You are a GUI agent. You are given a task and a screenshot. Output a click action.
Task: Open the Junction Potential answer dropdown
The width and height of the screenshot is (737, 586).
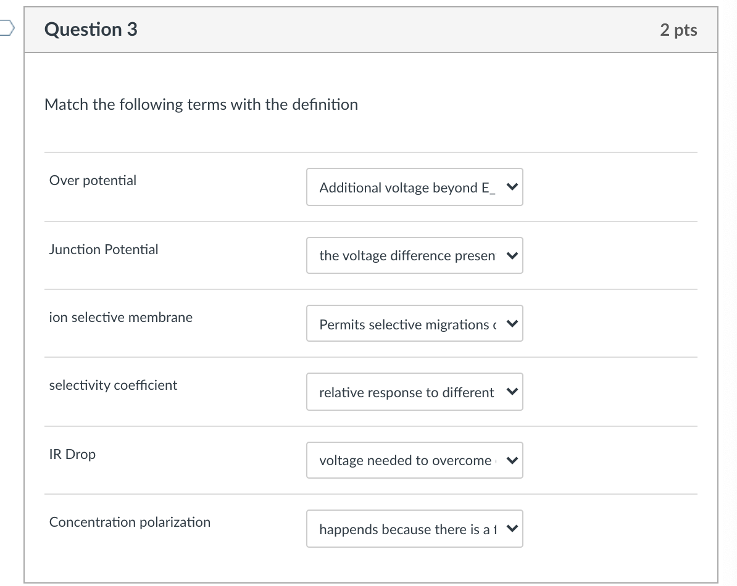click(x=415, y=255)
